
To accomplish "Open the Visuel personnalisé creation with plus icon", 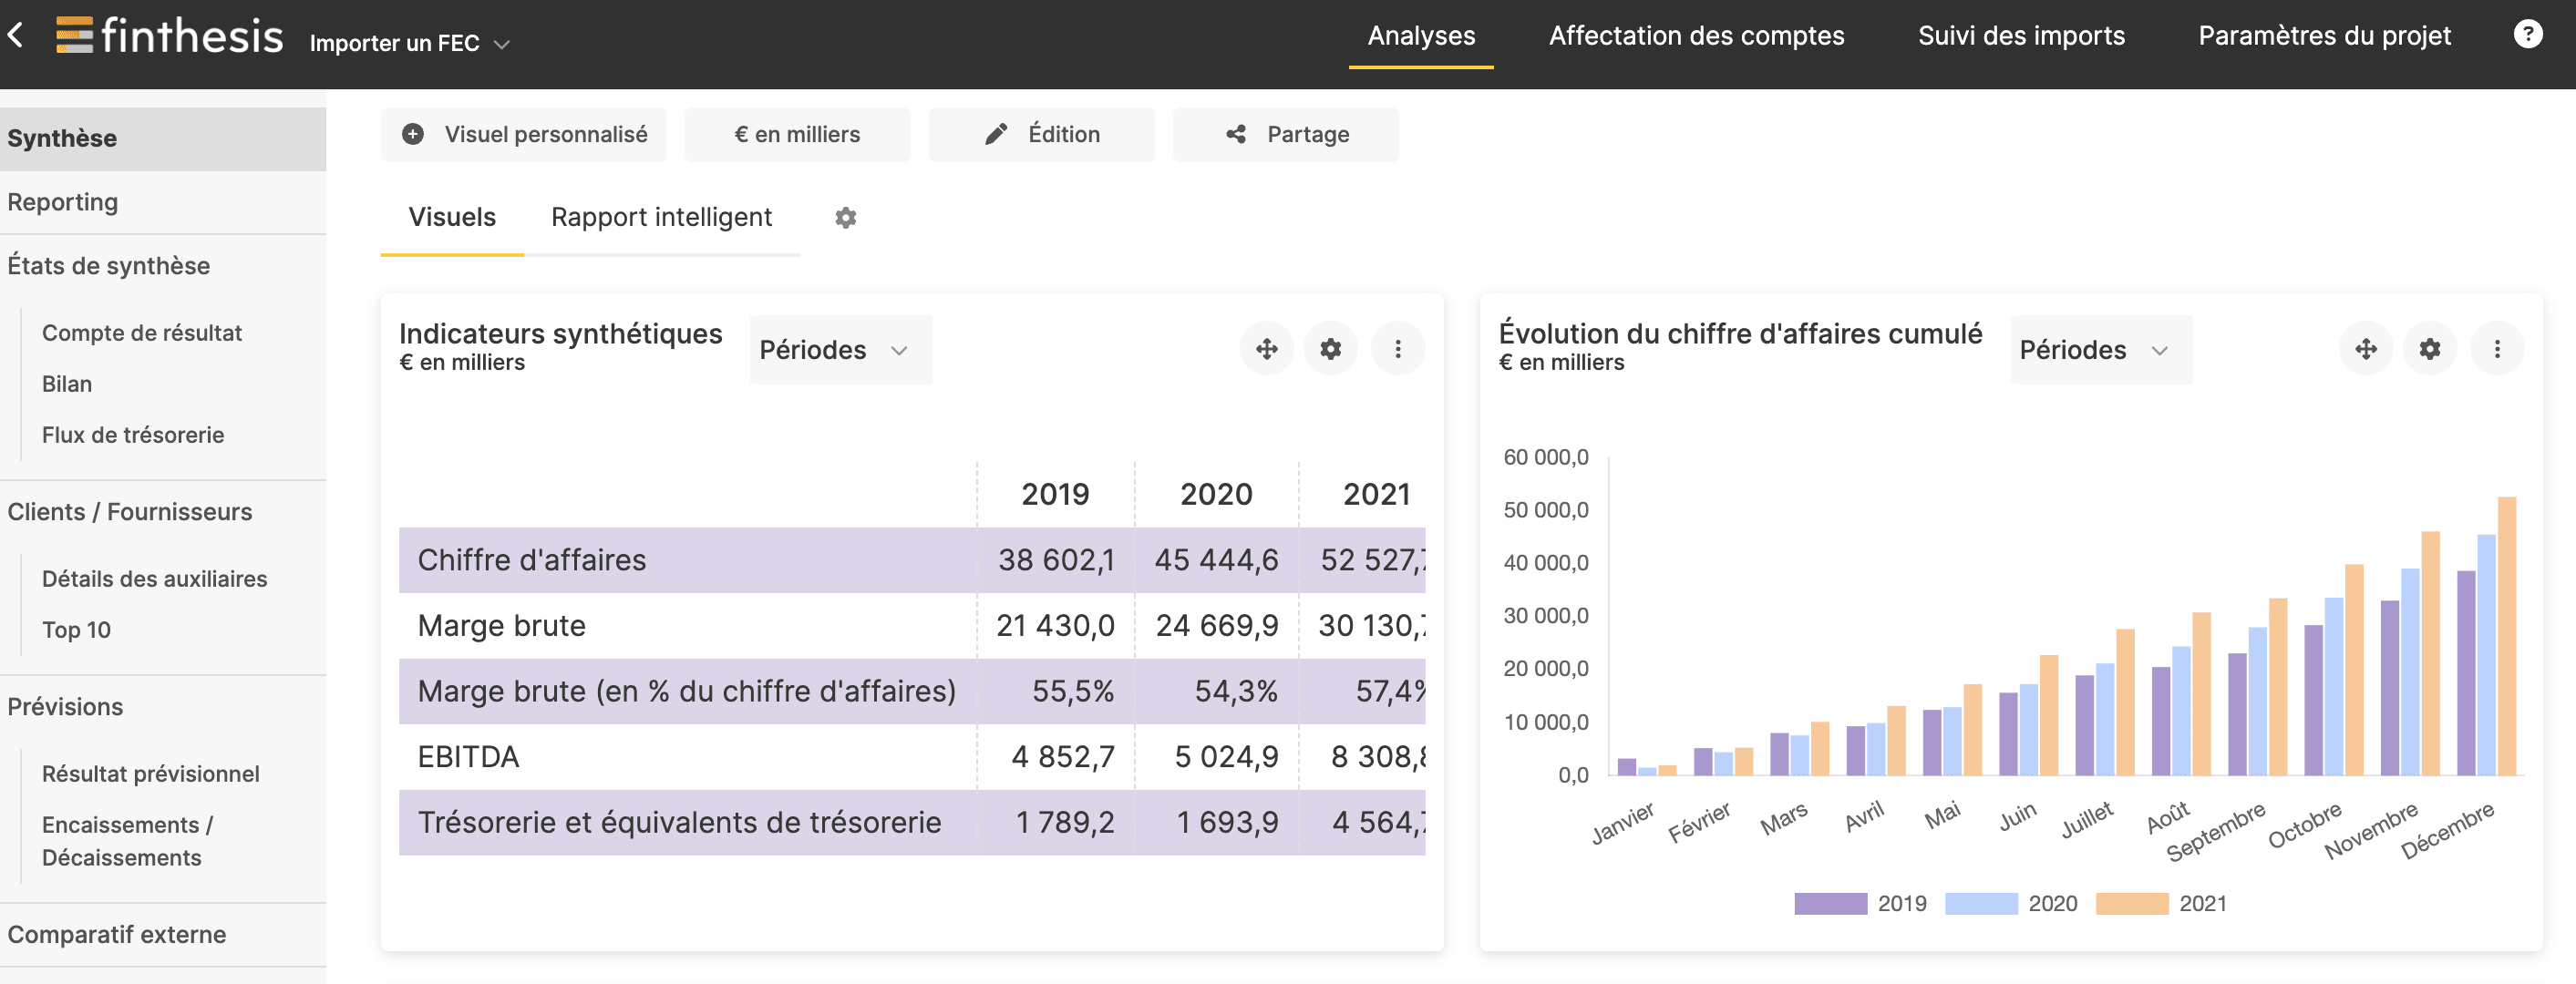I will pyautogui.click(x=413, y=133).
